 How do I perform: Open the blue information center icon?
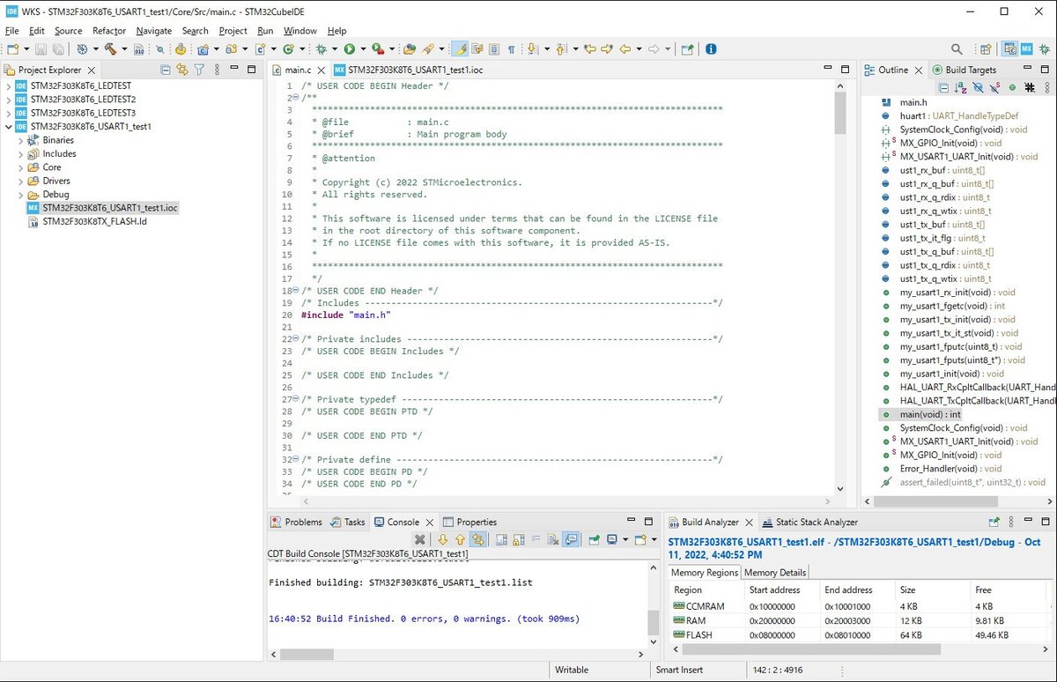711,49
